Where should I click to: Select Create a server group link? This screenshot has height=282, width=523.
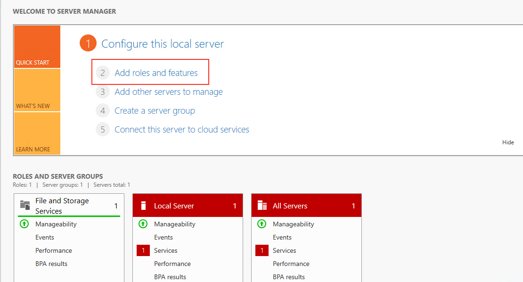(155, 111)
